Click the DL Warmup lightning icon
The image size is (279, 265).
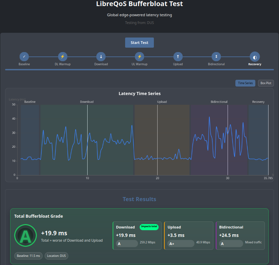coord(63,57)
